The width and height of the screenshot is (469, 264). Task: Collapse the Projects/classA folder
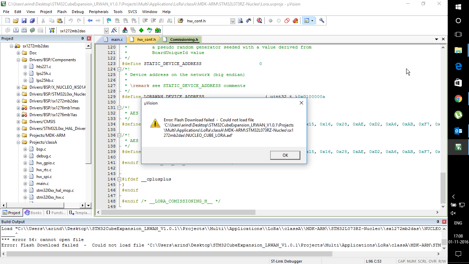point(19,142)
